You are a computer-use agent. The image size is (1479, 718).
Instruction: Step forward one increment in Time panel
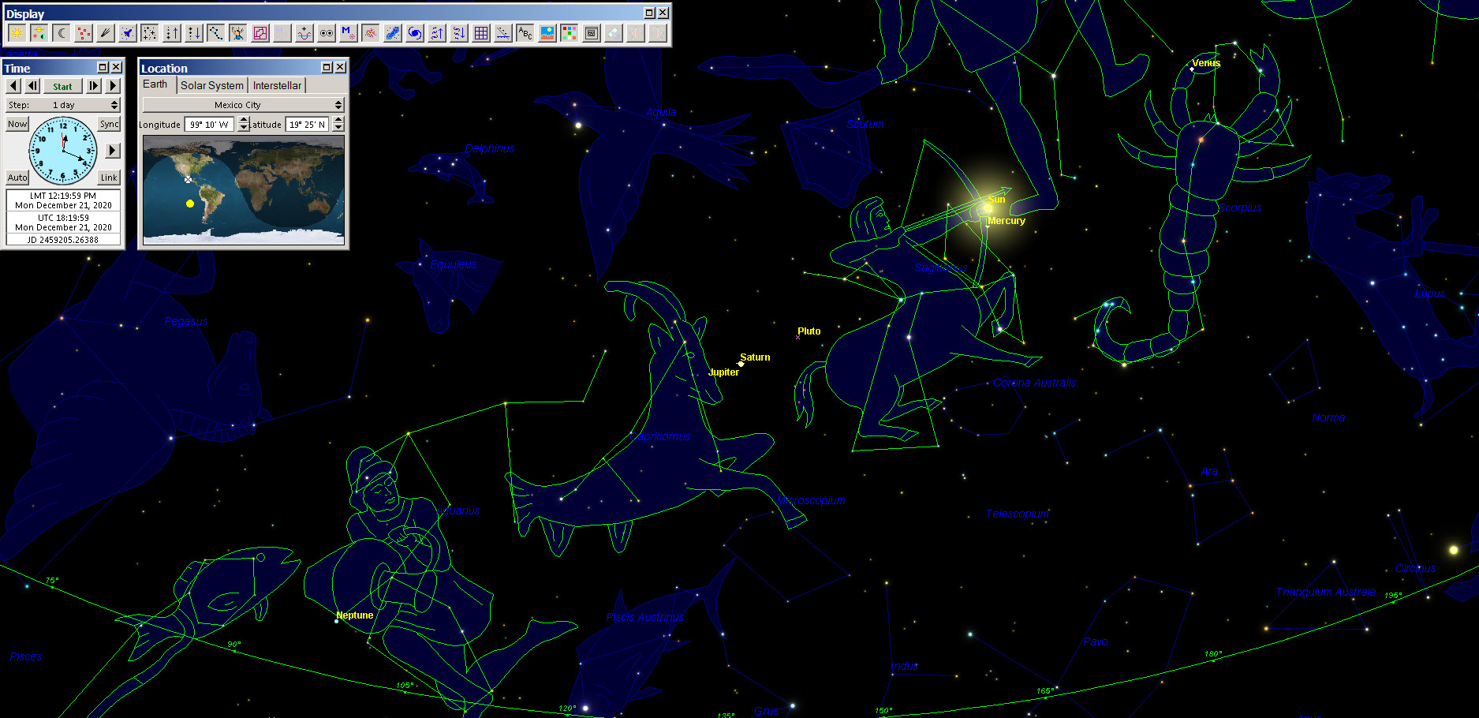(94, 85)
